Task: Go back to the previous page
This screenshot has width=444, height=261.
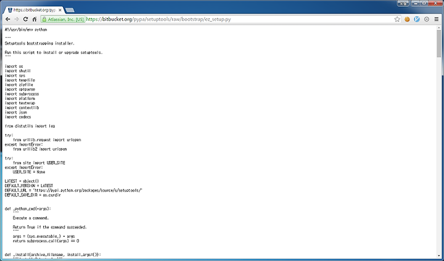Action: point(7,19)
